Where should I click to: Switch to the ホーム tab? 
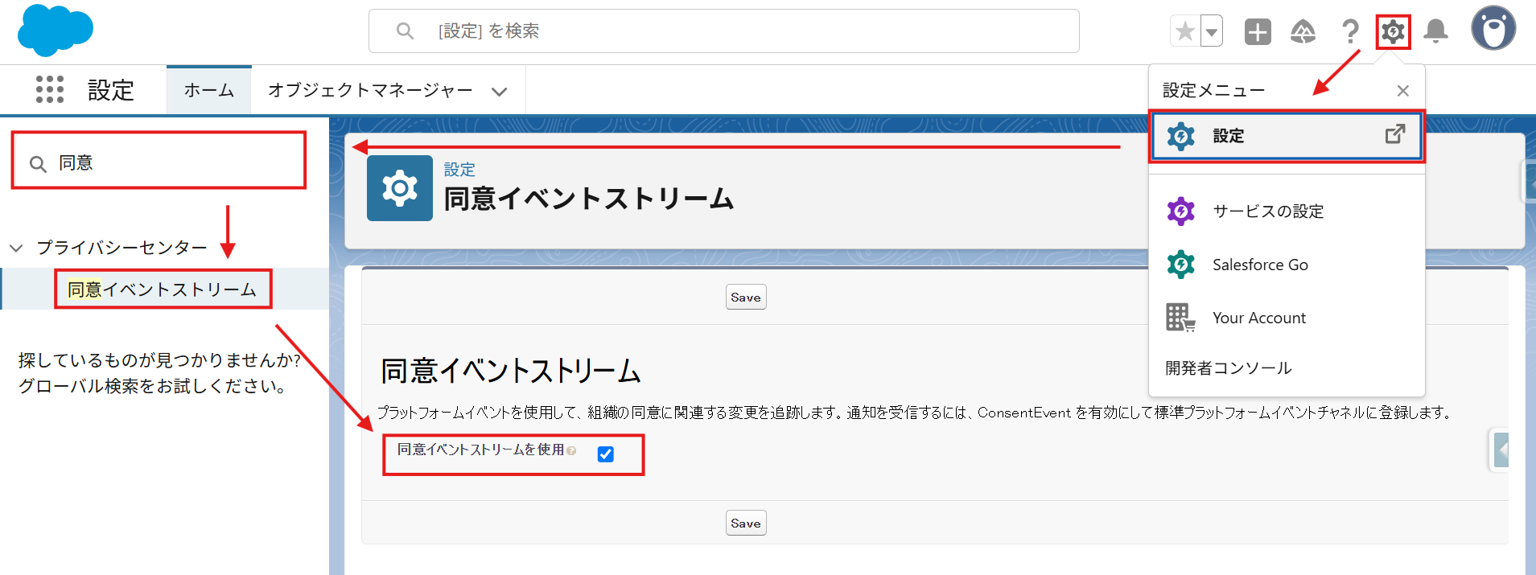[x=208, y=90]
